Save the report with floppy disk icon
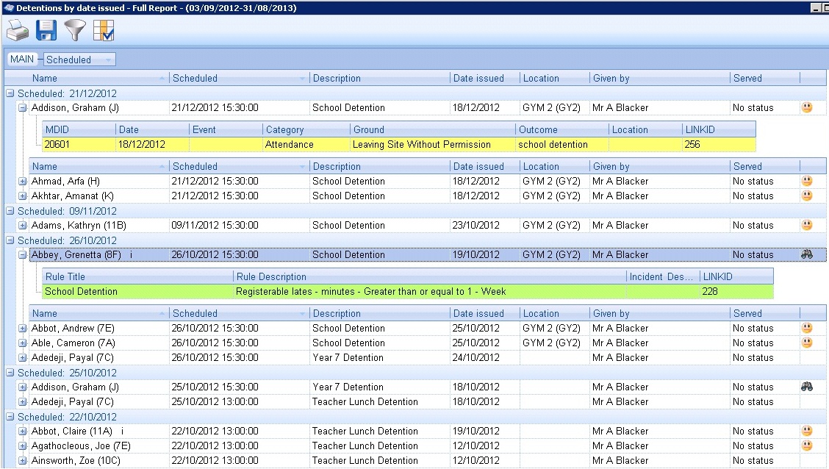Screen dimensions: 829x469 coord(46,31)
